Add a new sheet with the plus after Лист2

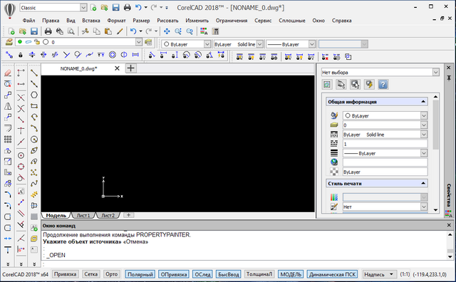128,215
